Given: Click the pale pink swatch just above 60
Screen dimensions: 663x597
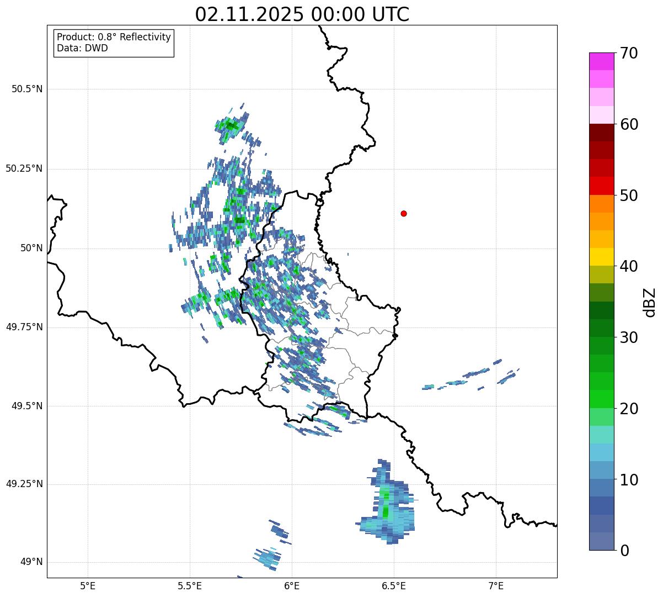Looking at the screenshot, I should [601, 115].
